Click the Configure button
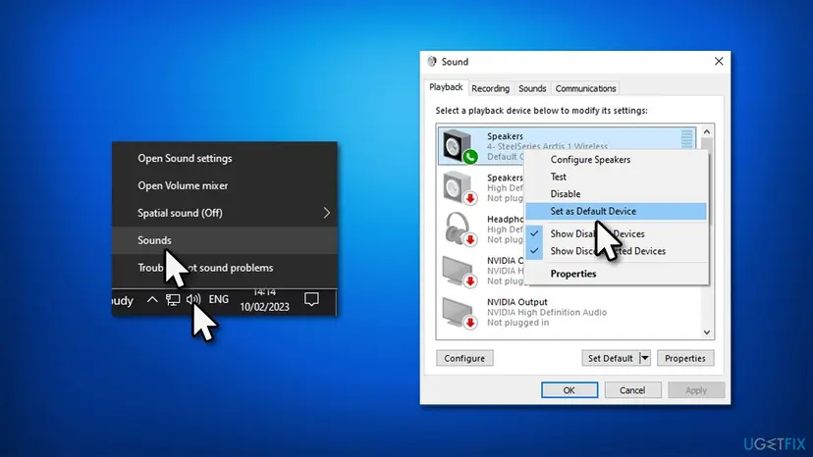The width and height of the screenshot is (813, 457). (x=464, y=358)
